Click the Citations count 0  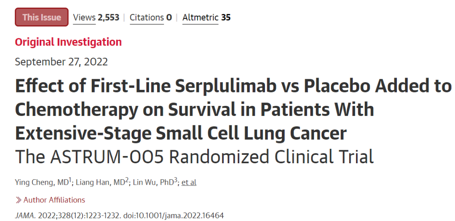(169, 17)
